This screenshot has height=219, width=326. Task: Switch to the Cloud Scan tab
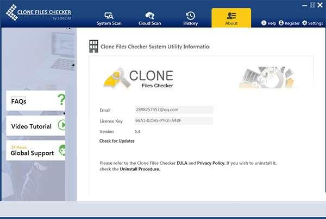150,18
